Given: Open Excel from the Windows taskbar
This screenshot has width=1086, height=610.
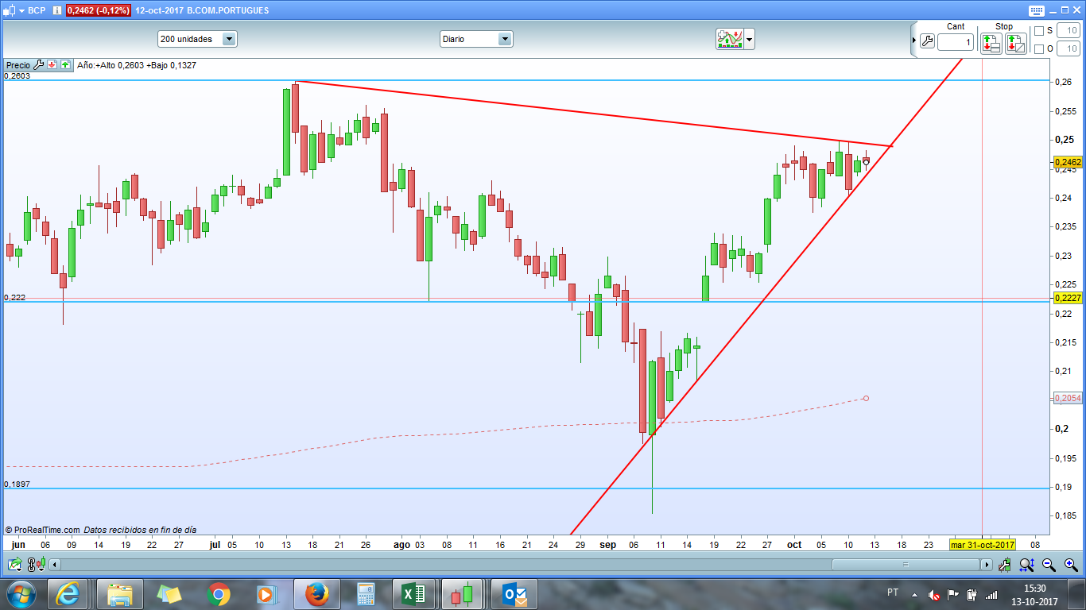Looking at the screenshot, I should [x=414, y=594].
